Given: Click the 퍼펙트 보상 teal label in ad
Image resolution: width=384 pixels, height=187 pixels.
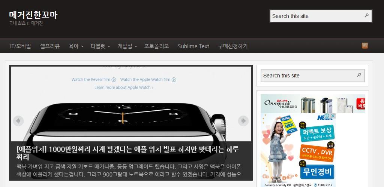Looking at the screenshot, I should (x=317, y=132).
